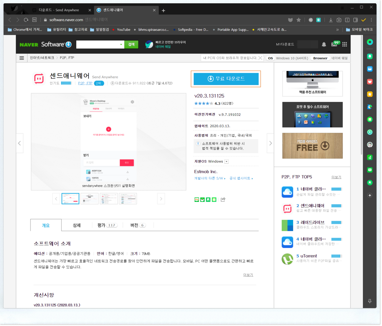Expand the software intro via 더보기

[248, 275]
